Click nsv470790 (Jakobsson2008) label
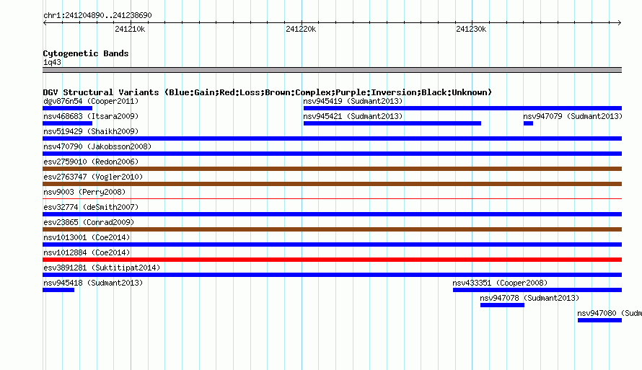The image size is (642, 370). click(97, 146)
